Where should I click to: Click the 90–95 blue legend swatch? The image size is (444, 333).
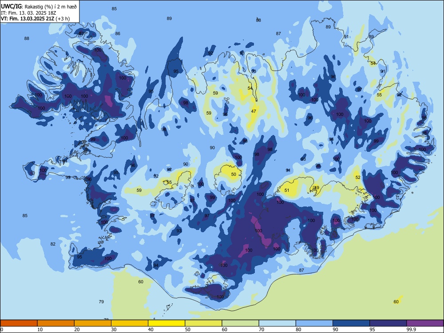pos(351,323)
